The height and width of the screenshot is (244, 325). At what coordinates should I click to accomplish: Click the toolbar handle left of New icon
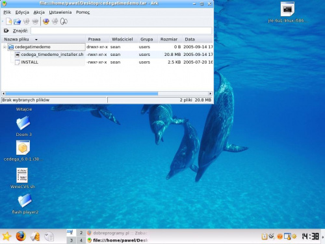coord(3,21)
